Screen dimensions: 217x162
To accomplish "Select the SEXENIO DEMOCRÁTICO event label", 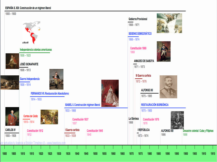I will click(x=140, y=34).
